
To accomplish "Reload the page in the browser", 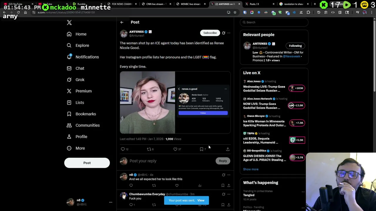I will tap(18, 12).
